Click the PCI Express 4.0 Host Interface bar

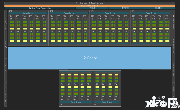90,3
